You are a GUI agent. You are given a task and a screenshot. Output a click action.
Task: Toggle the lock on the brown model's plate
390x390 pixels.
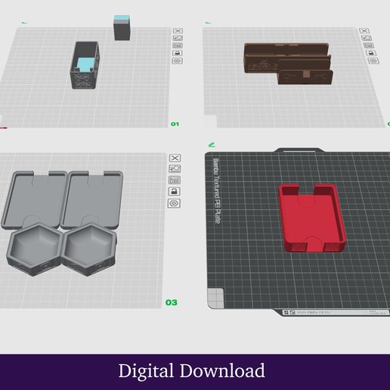[x=371, y=53]
